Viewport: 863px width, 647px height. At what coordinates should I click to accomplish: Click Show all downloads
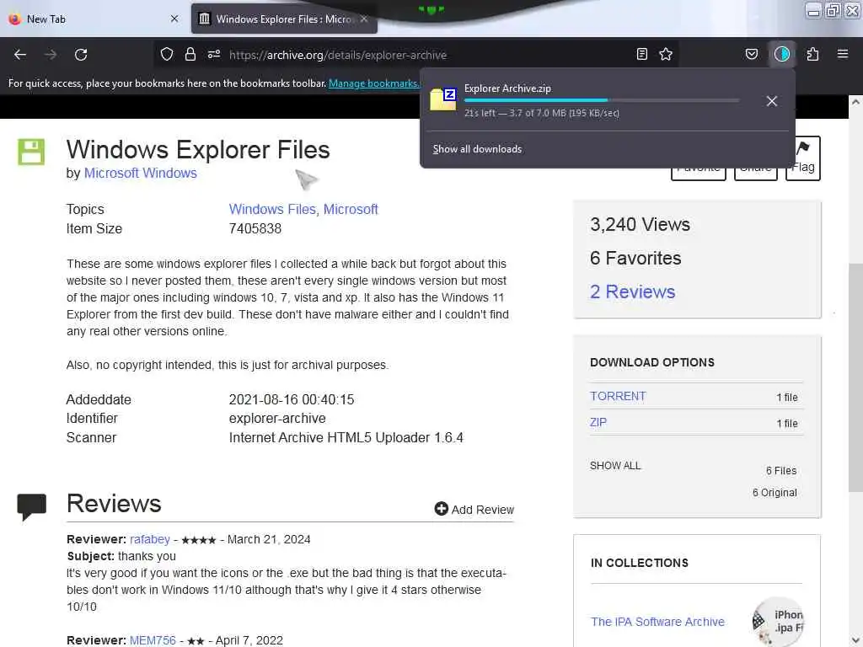point(477,149)
